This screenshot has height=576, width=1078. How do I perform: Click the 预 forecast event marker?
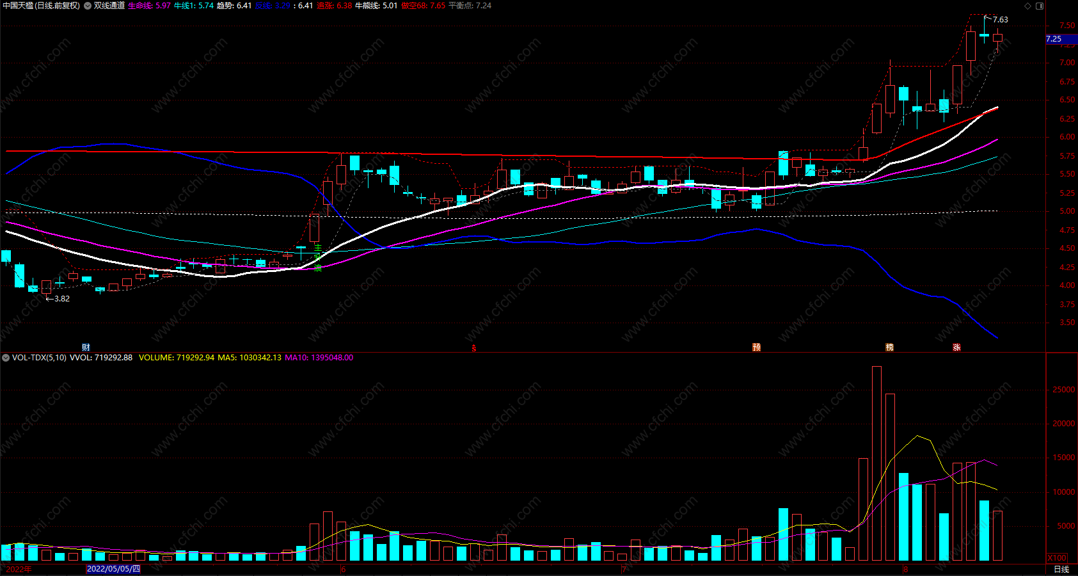pyautogui.click(x=757, y=348)
